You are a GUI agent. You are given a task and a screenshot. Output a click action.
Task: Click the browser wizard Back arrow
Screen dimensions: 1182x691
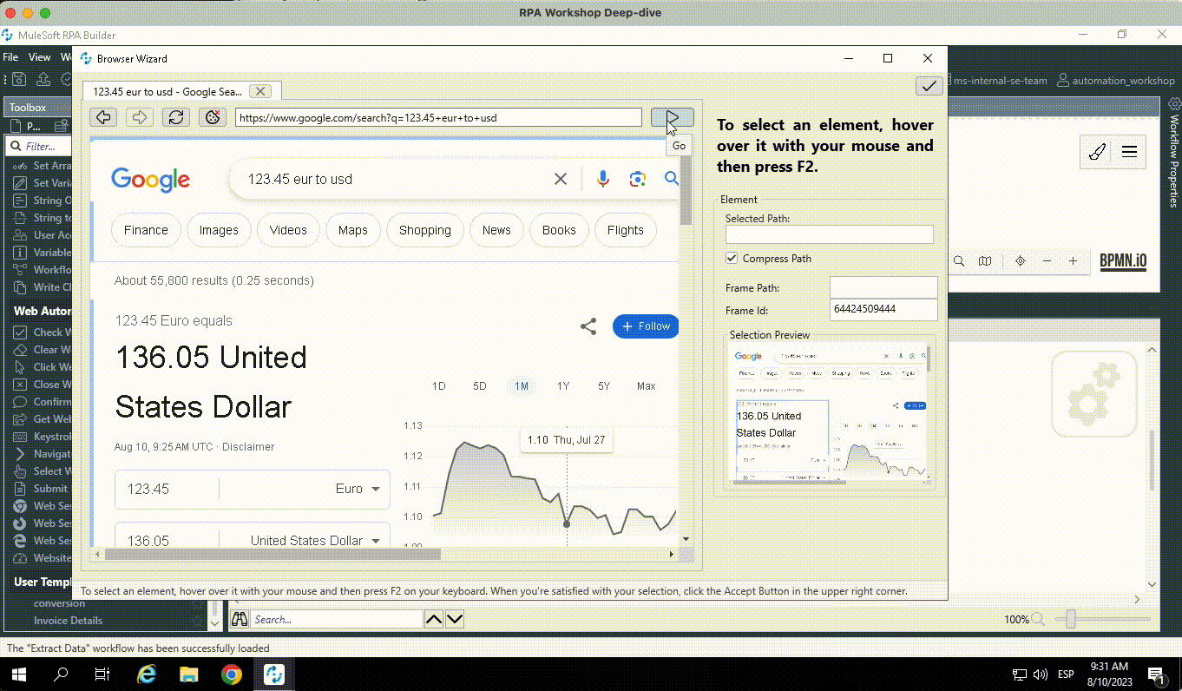pyautogui.click(x=103, y=117)
